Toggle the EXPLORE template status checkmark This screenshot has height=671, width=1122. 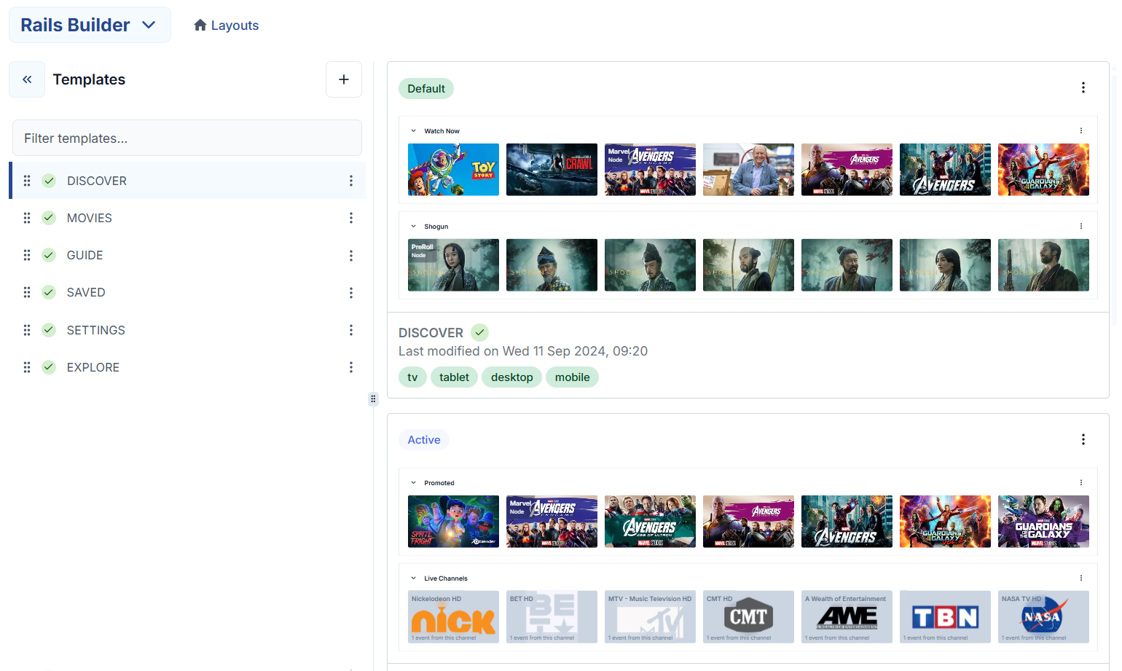[x=49, y=367]
